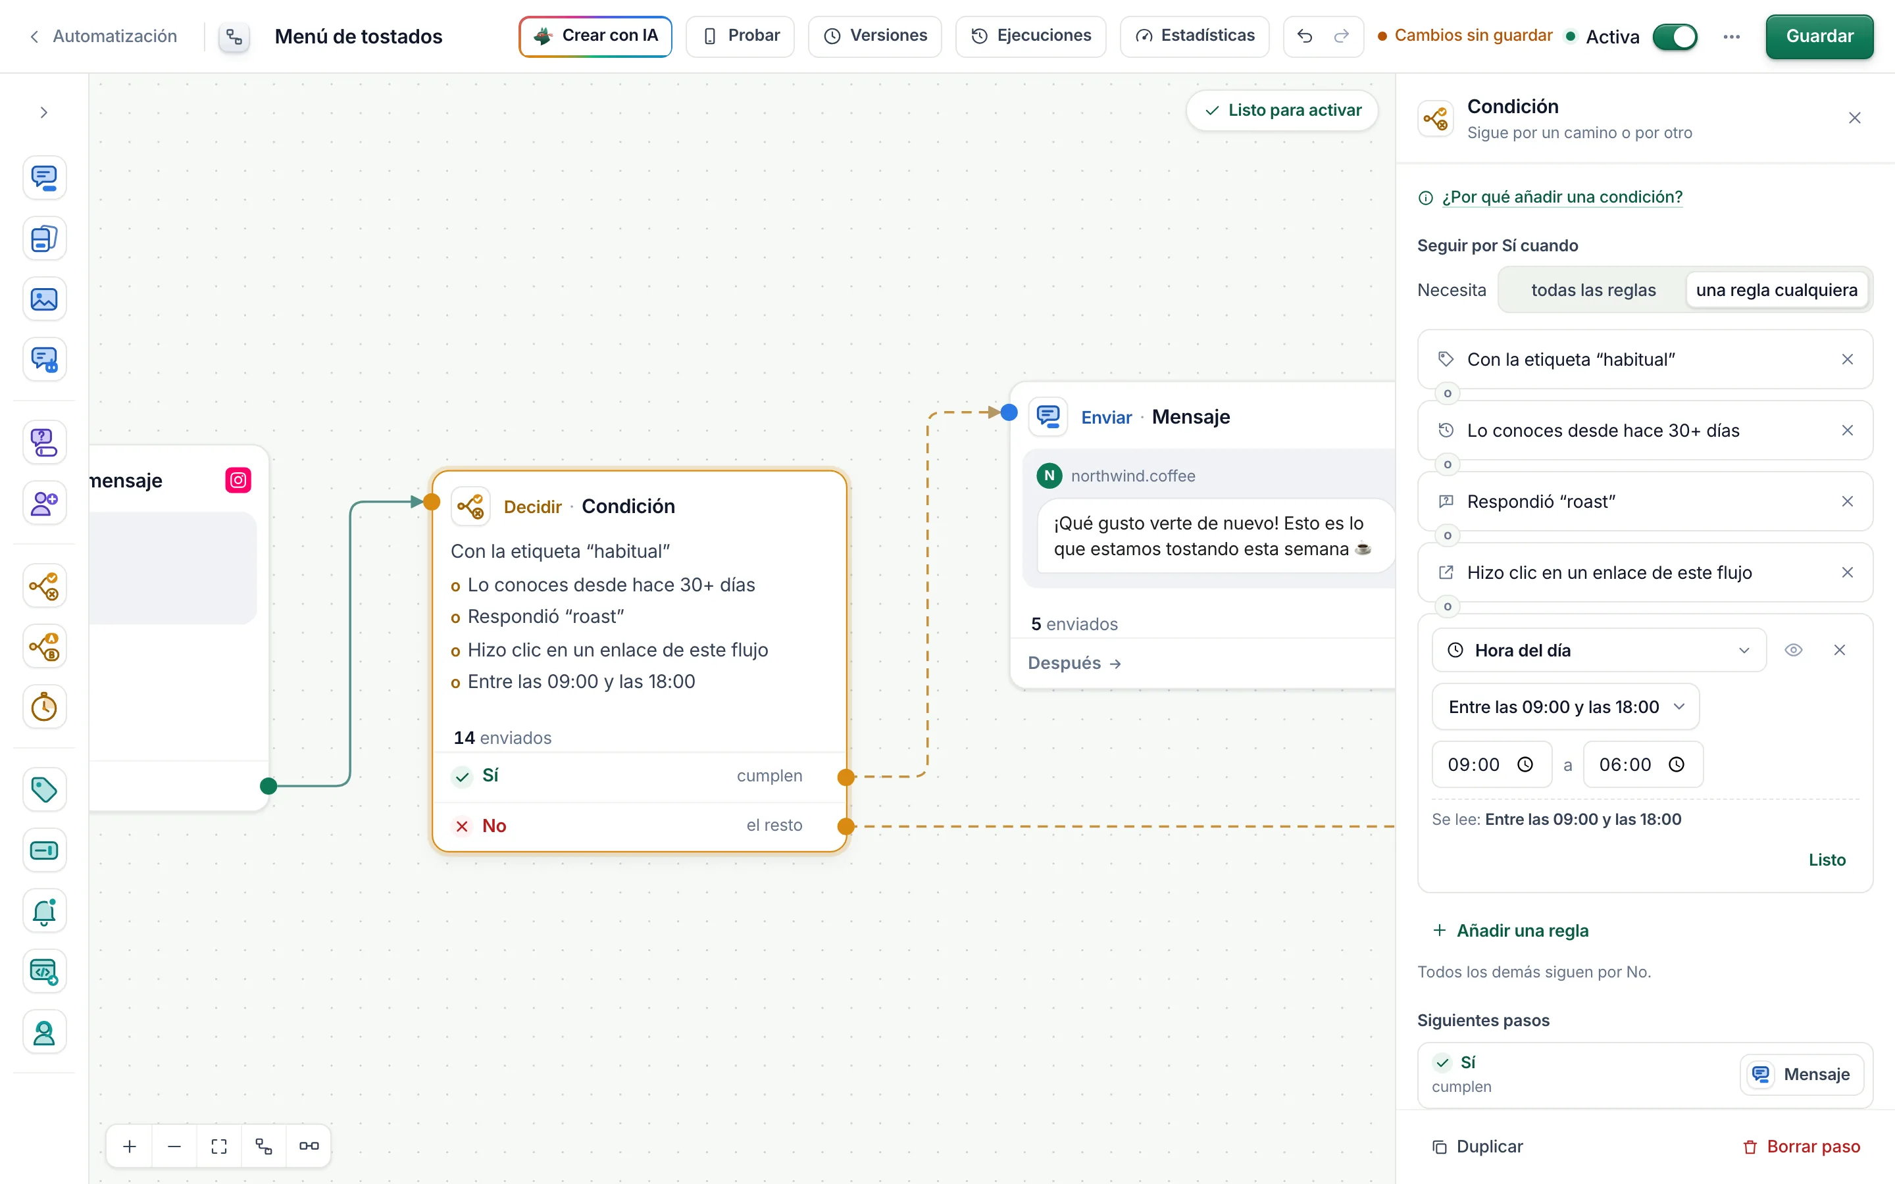Add a timer delay step from sidebar
Image resolution: width=1895 pixels, height=1184 pixels.
45,707
